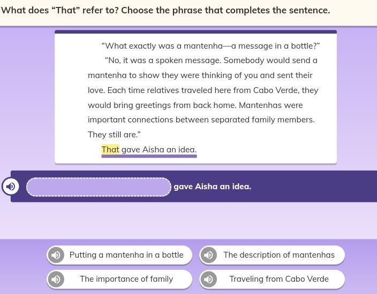Pick 'Traveling from Cabo Verde' answer option
The width and height of the screenshot is (377, 294).
pos(272,279)
